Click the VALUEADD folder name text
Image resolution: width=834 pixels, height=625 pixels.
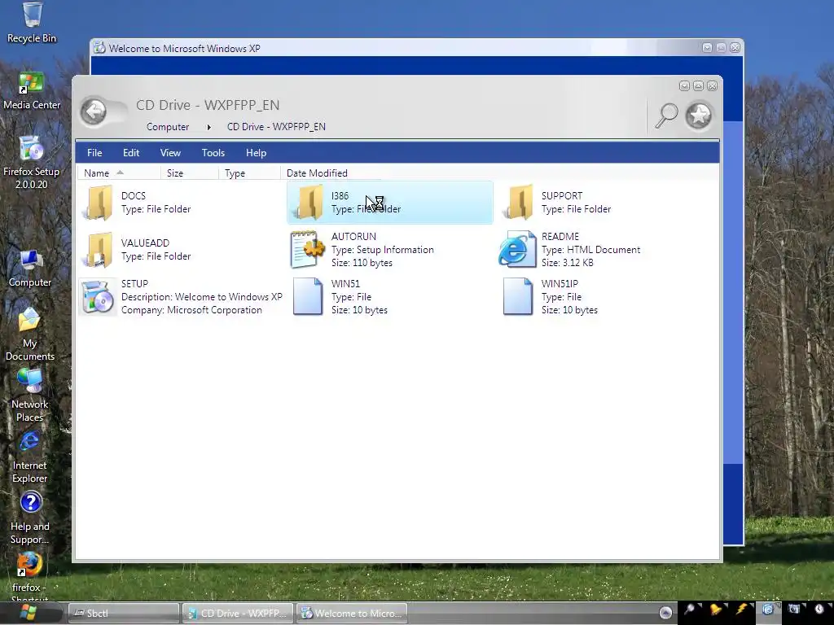tap(145, 243)
